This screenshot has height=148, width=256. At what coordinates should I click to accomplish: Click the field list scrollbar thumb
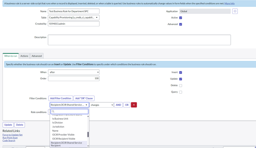(x=88, y=134)
